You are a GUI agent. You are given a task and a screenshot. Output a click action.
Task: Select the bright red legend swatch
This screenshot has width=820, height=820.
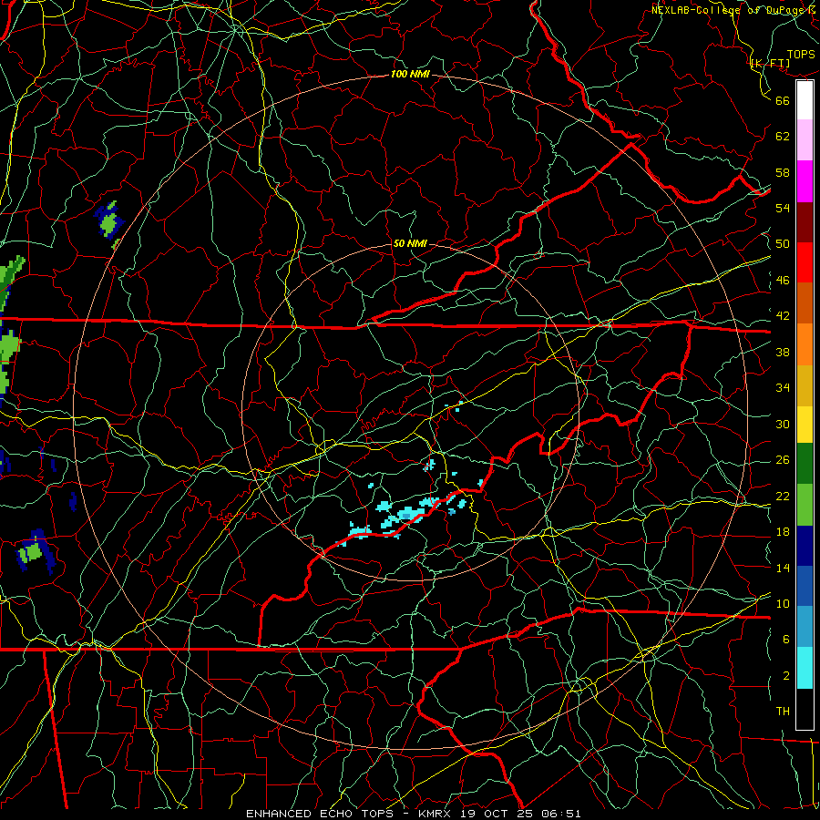point(805,262)
